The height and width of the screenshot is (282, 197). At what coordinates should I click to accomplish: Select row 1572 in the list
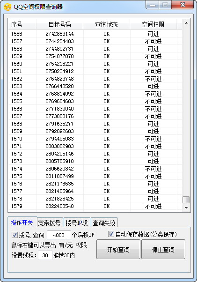[x=95, y=154]
